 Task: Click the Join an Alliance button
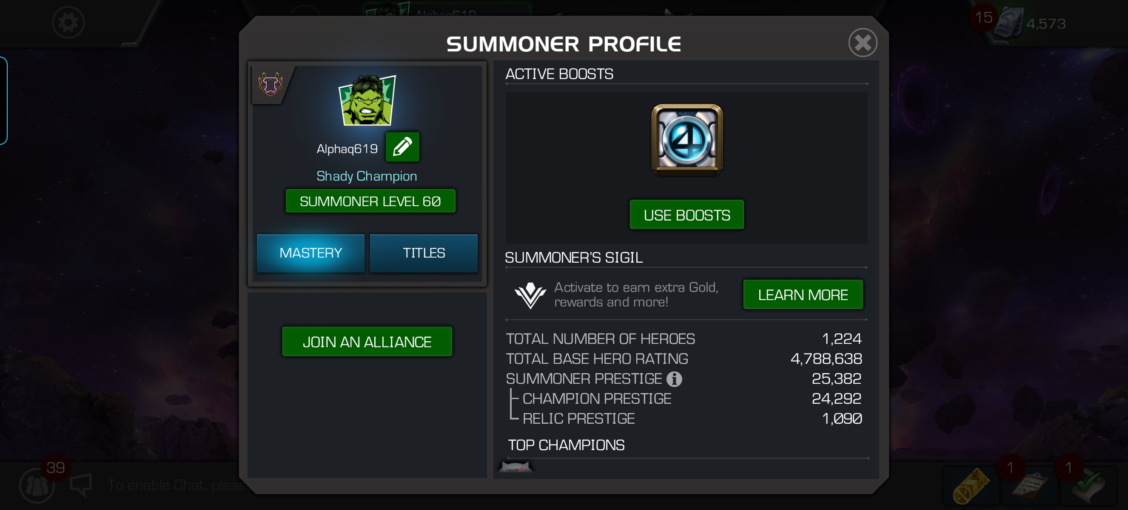367,342
